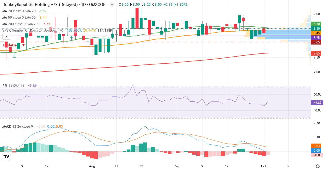Click the TradingView logo in the chart corner
The width and height of the screenshot is (324, 170).
(6, 156)
